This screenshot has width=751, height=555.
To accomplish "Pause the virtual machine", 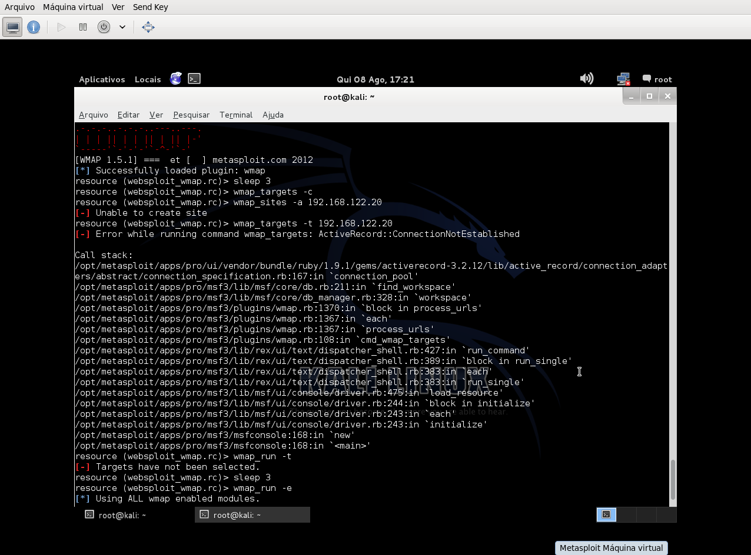I will click(x=83, y=27).
